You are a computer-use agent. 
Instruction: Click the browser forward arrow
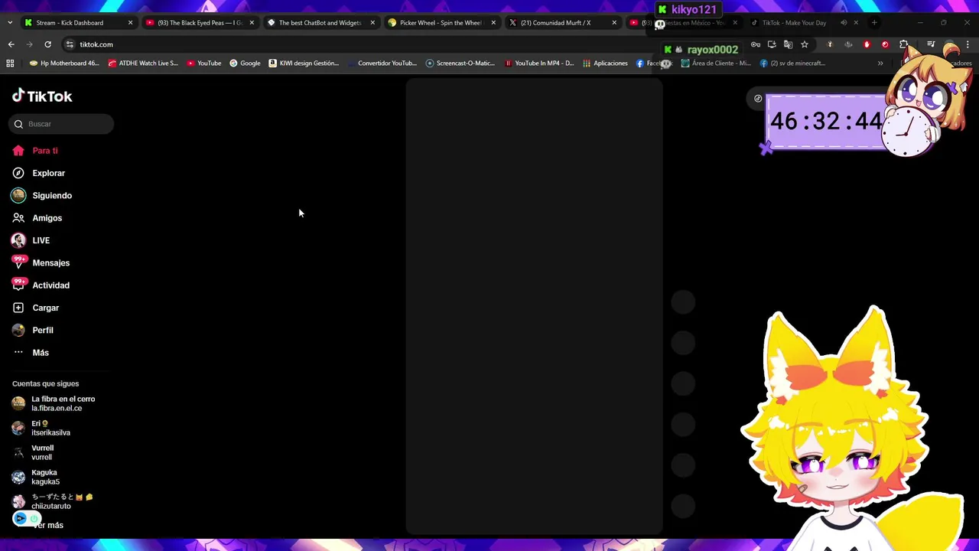pos(29,44)
